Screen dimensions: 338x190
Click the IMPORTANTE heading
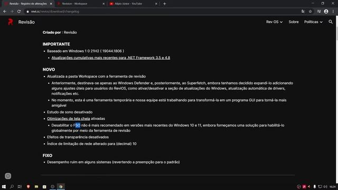[56, 44]
